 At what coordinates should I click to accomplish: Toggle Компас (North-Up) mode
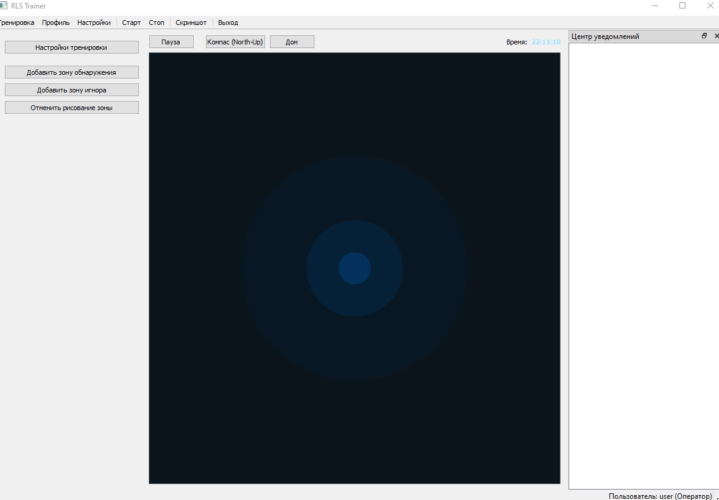pos(235,41)
